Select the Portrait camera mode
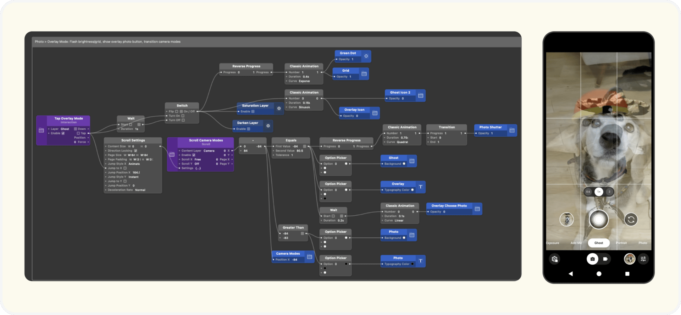 click(x=621, y=243)
